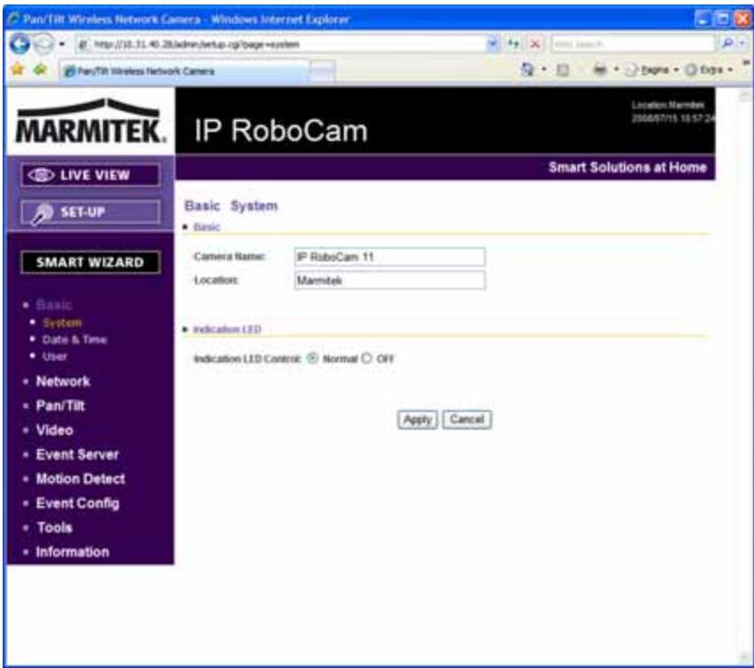Click the SET-UP button
The image size is (754, 668).
pos(90,212)
